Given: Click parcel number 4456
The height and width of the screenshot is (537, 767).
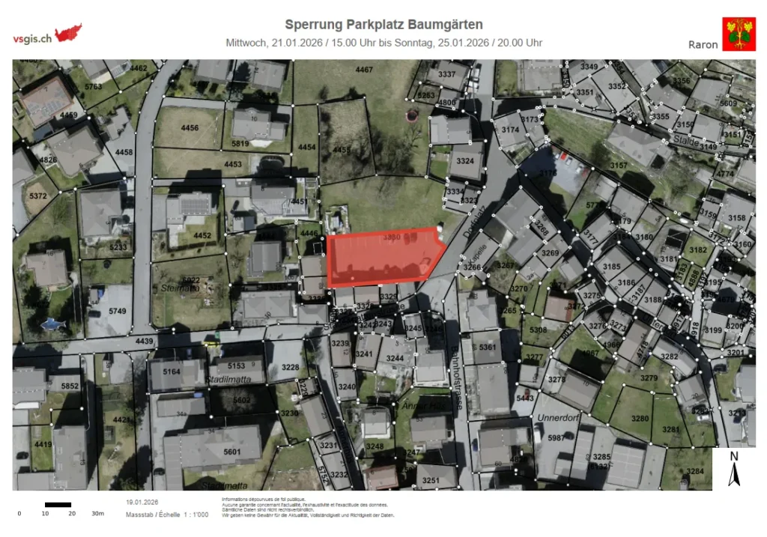Looking at the screenshot, I should click(x=190, y=128).
